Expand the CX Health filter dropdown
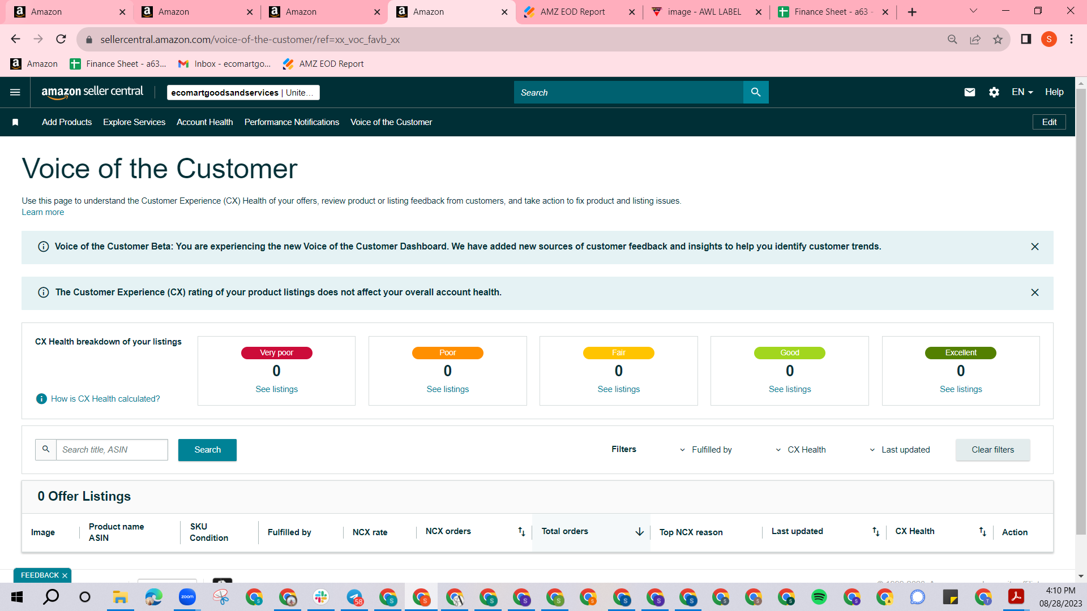Image resolution: width=1087 pixels, height=611 pixels. click(801, 450)
